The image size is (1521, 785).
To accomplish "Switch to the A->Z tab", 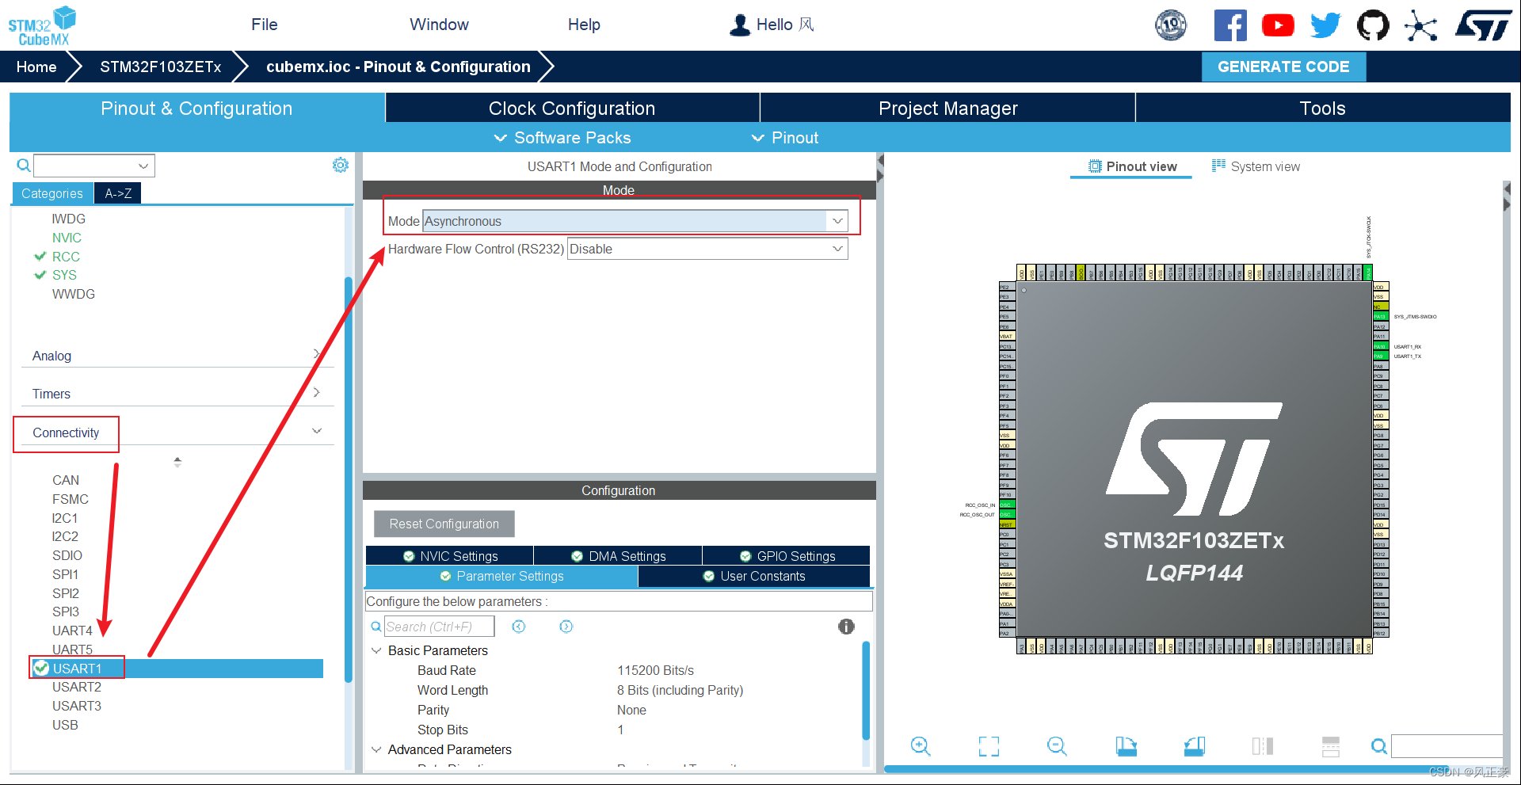I will tap(118, 193).
